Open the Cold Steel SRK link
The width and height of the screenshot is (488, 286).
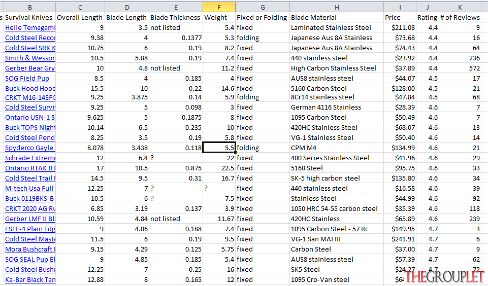(x=30, y=48)
